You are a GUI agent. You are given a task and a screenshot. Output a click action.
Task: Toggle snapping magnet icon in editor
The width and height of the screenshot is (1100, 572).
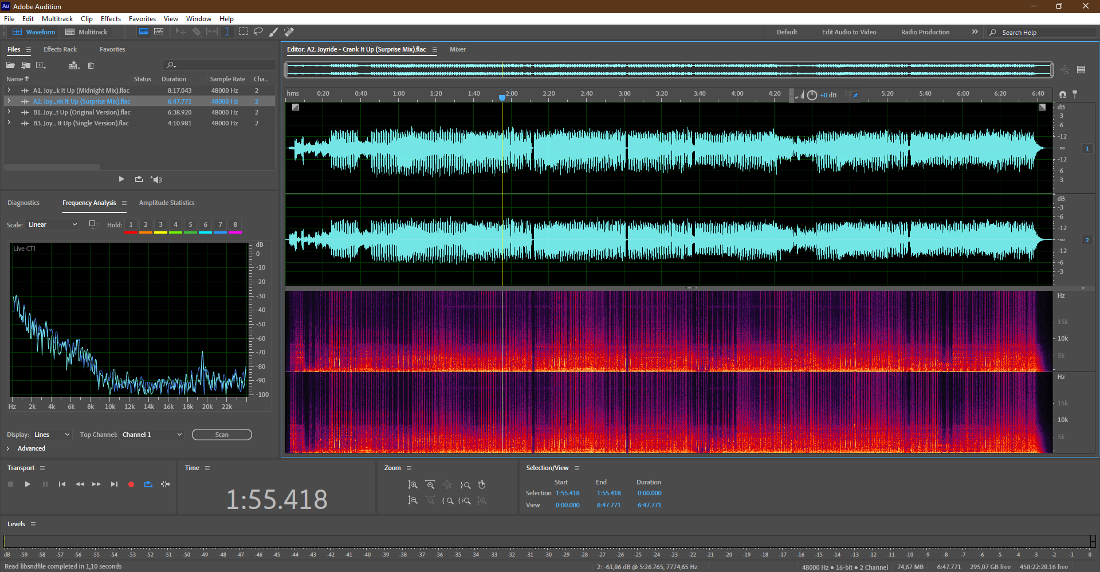point(1063,94)
